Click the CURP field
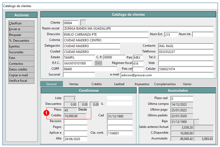 [90, 69]
